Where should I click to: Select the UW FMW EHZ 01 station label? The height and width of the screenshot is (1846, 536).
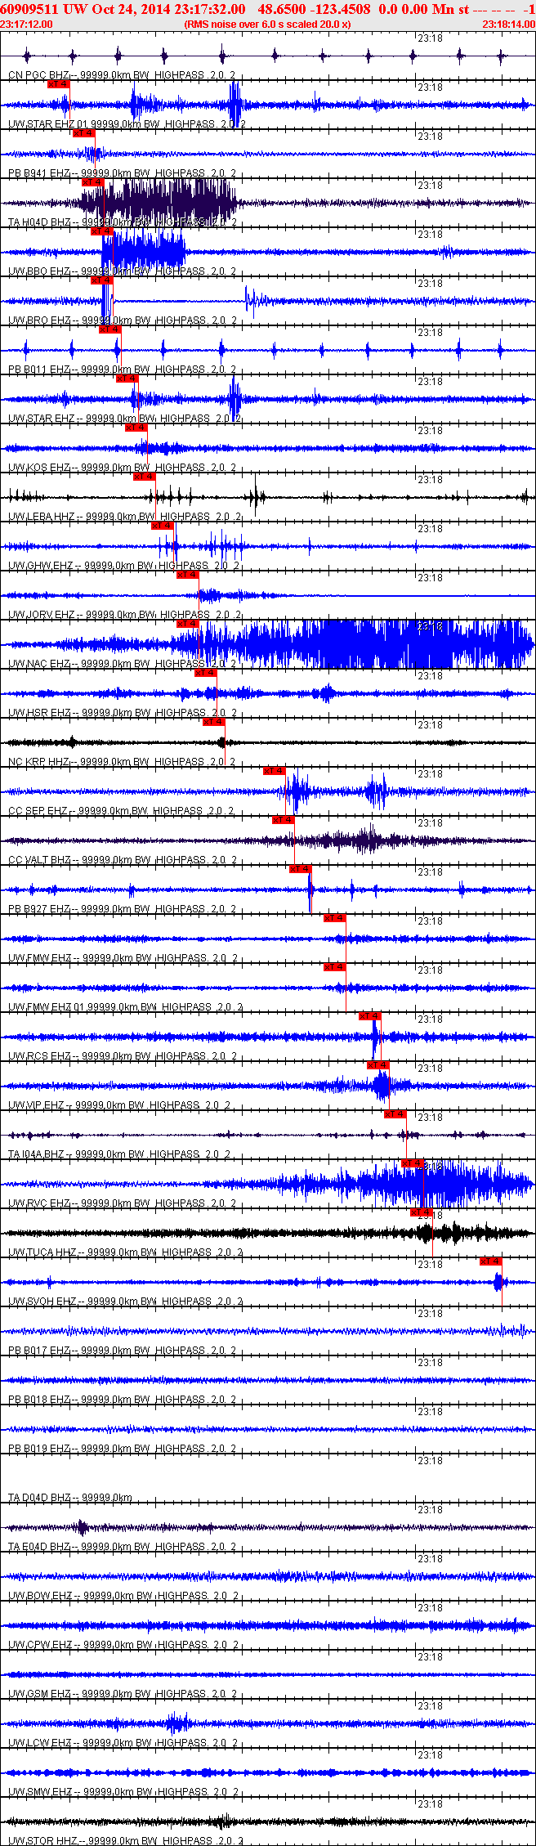pos(124,1007)
